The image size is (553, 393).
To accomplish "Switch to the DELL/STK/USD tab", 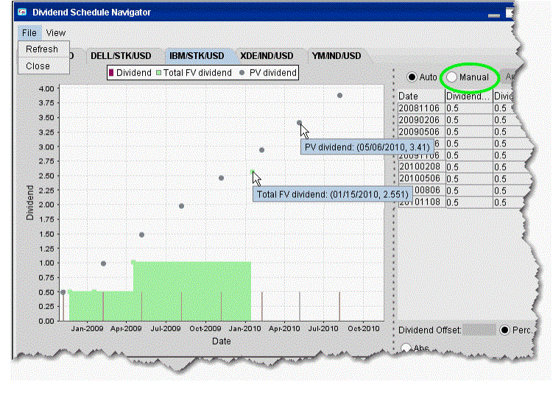I will (120, 56).
